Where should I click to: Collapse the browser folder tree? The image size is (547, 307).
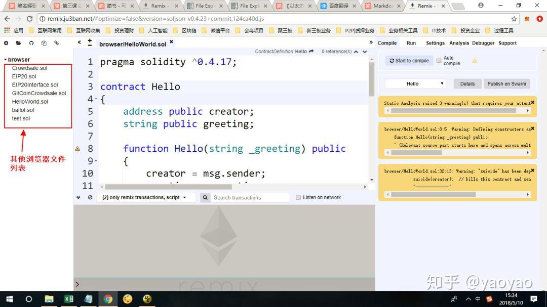click(5, 60)
